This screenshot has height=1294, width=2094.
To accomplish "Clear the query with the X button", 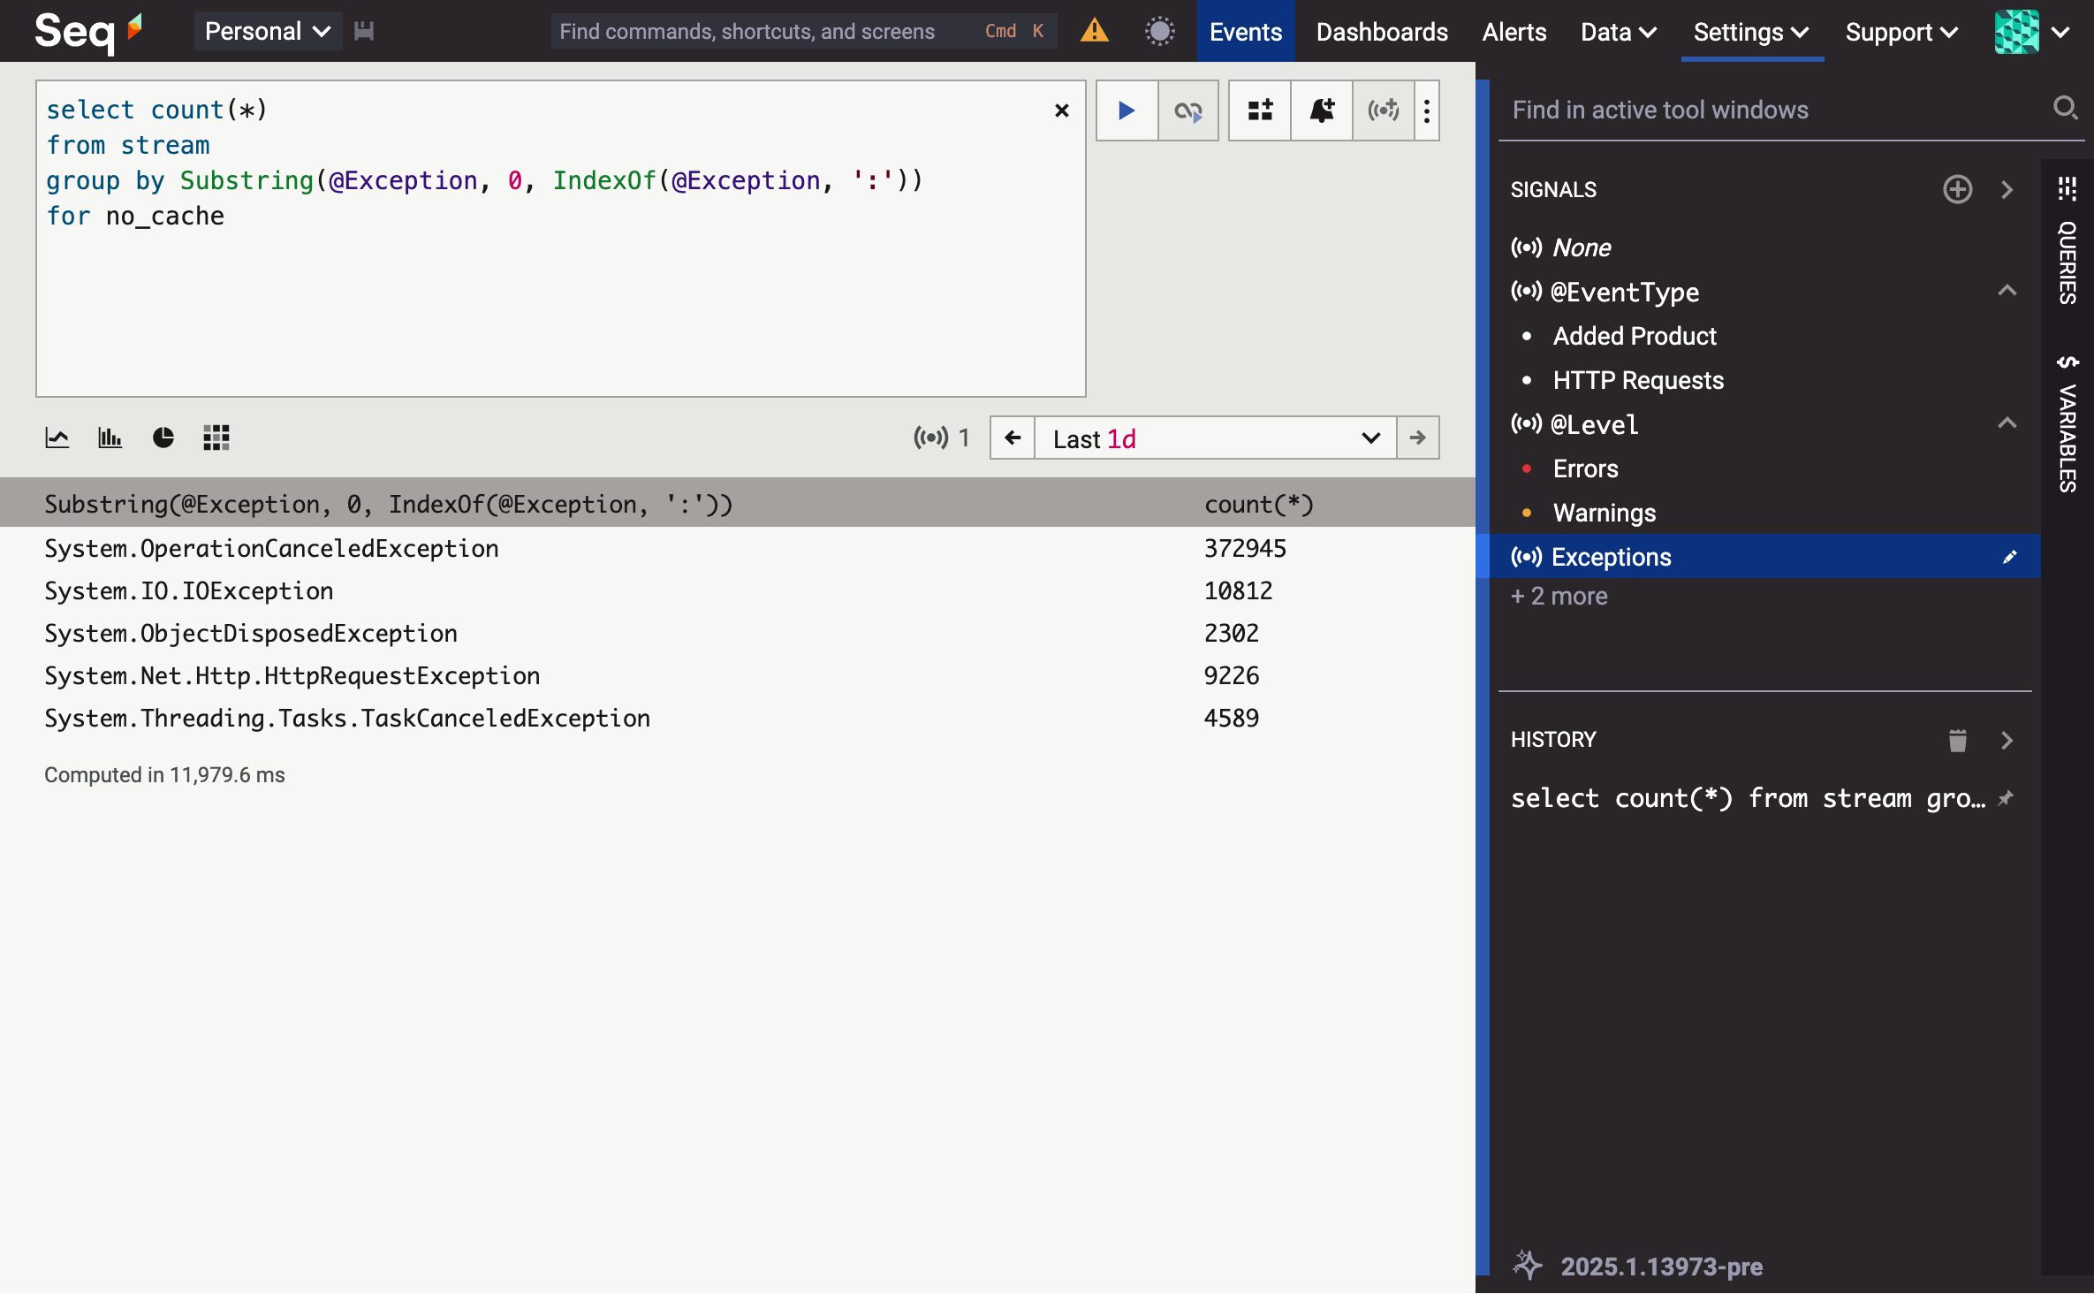I will click(x=1062, y=110).
